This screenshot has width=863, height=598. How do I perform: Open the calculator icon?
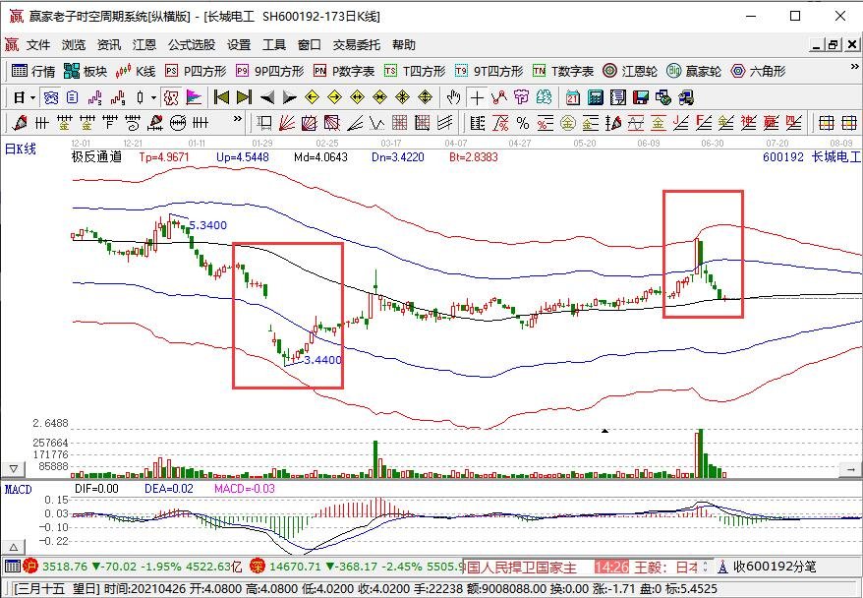pos(595,98)
